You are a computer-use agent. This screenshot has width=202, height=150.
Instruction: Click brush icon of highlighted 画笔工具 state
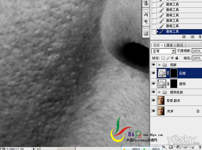pos(161,31)
